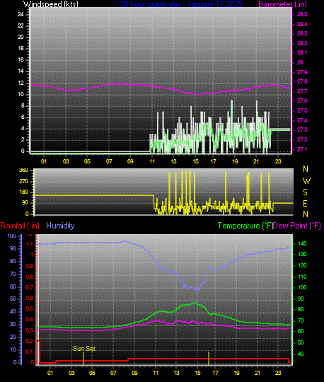Click the yellow marker line under Sun Set
Screen dimensions: 324x382
pos(83,359)
